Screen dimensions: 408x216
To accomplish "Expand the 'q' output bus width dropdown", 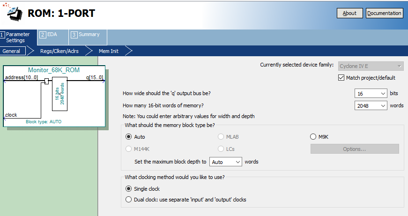I will pyautogui.click(x=371, y=94).
